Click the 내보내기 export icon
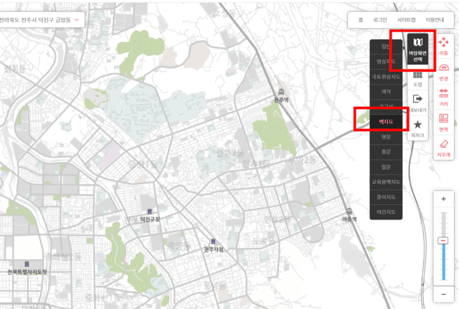Image resolution: width=459 pixels, height=309 pixels. tap(417, 99)
